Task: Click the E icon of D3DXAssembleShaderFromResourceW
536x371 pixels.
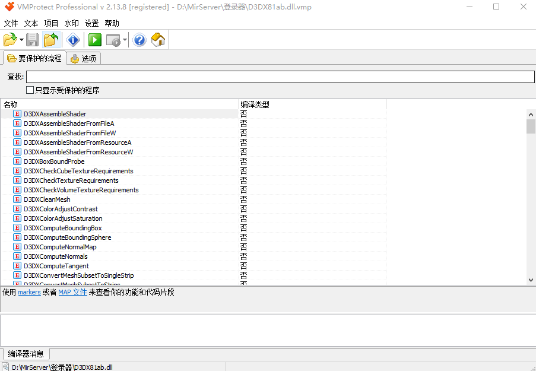Action: click(17, 151)
